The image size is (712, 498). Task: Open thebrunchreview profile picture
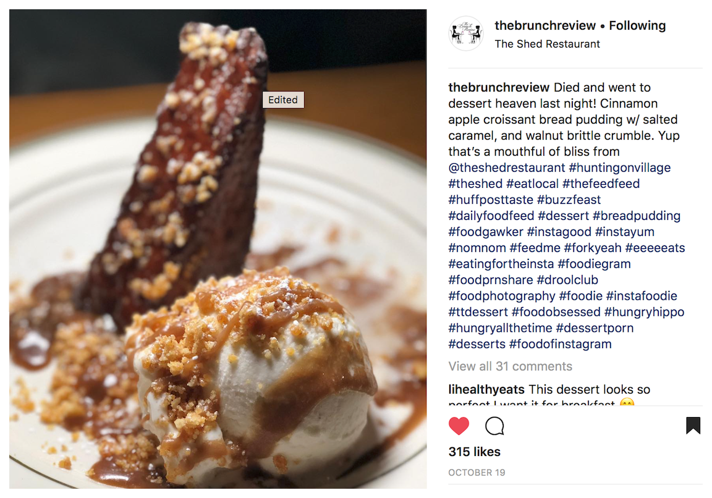click(x=465, y=33)
